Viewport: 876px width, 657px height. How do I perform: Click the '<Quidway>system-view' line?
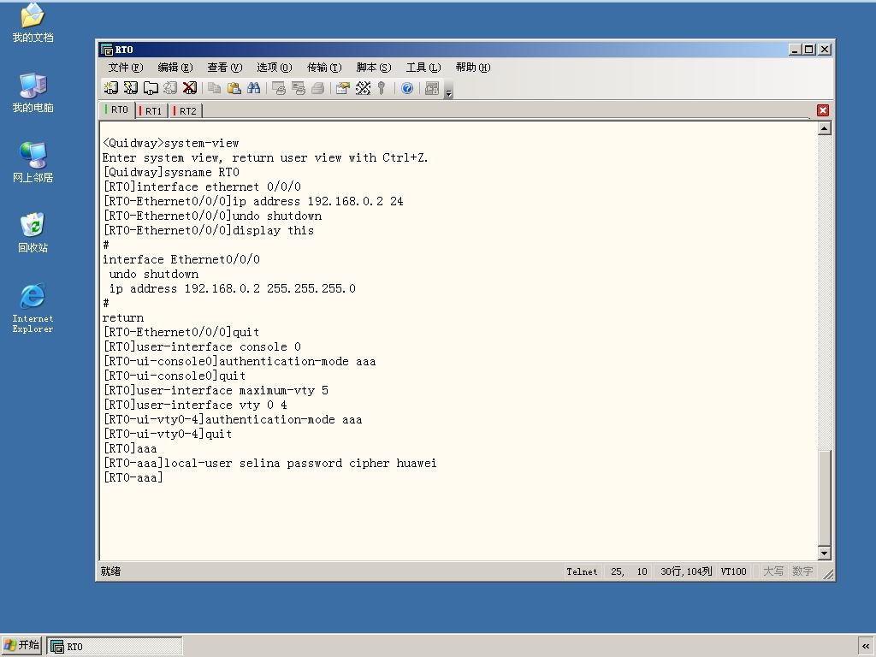click(170, 143)
